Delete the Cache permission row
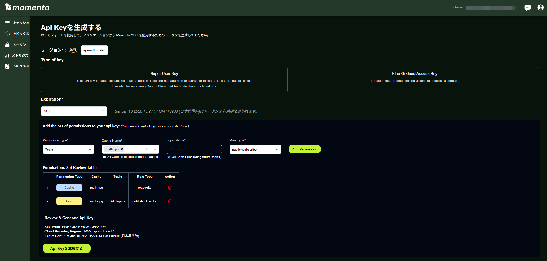Viewport: 547px width, 261px height. click(170, 188)
